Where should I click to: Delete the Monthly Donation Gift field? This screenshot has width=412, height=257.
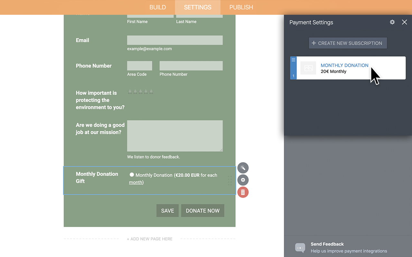pyautogui.click(x=243, y=192)
